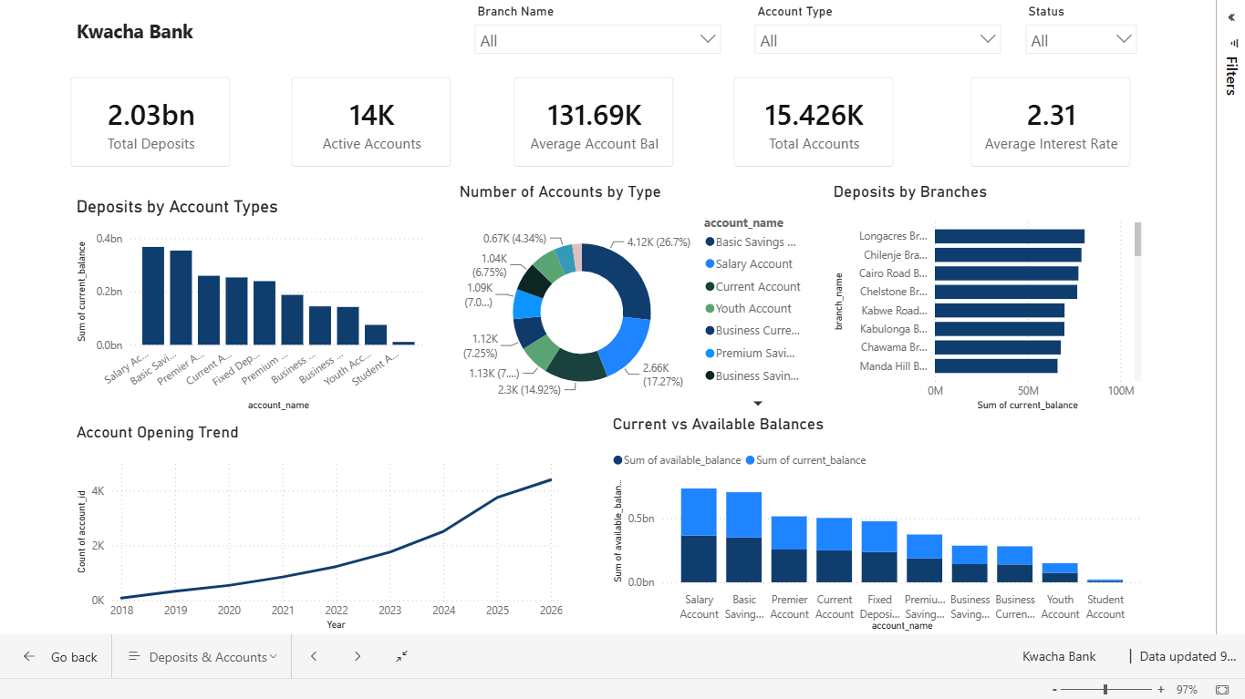The height and width of the screenshot is (699, 1245).
Task: Select Basic Savings legend color dot
Action: pos(710,242)
